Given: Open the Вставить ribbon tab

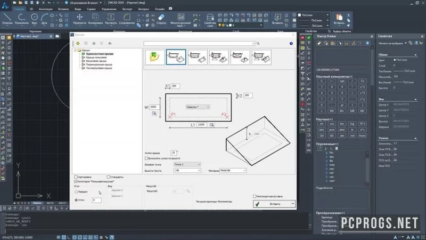Looking at the screenshot, I should tap(63, 9).
